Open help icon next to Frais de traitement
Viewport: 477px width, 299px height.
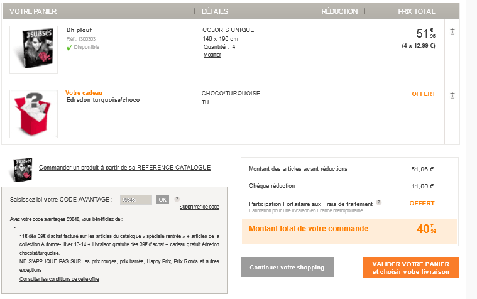pyautogui.click(x=379, y=203)
